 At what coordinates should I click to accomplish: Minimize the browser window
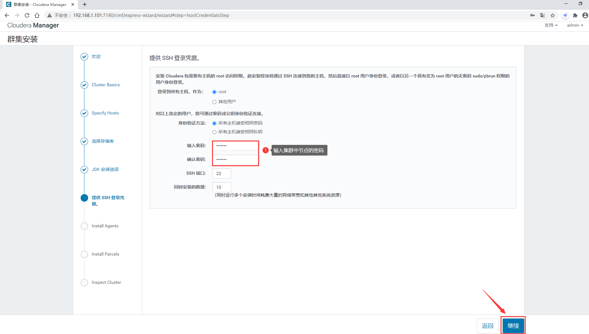566,4
